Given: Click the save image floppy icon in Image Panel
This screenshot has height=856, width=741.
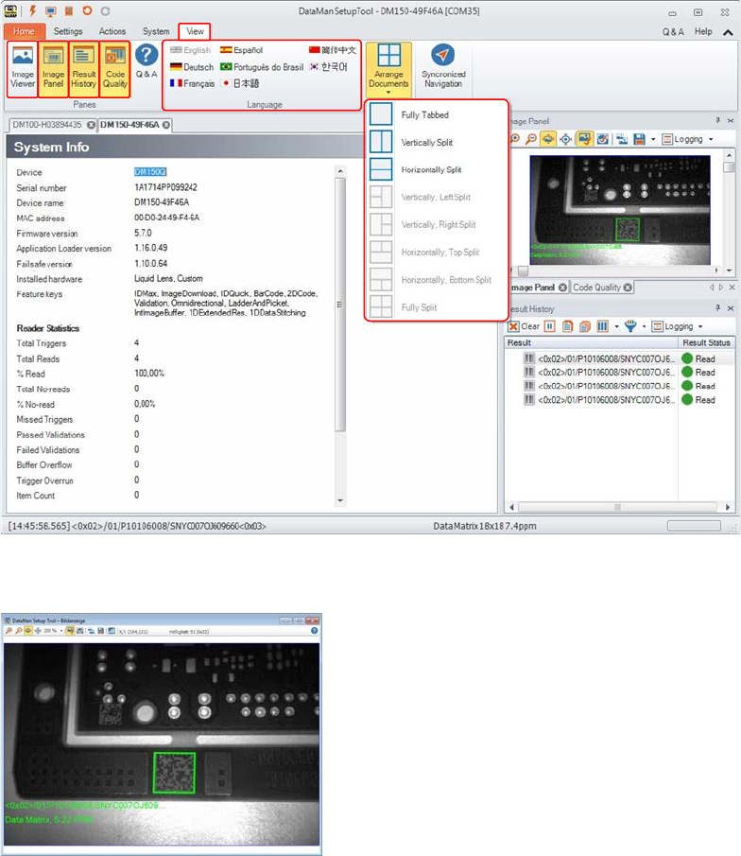Looking at the screenshot, I should point(640,139).
